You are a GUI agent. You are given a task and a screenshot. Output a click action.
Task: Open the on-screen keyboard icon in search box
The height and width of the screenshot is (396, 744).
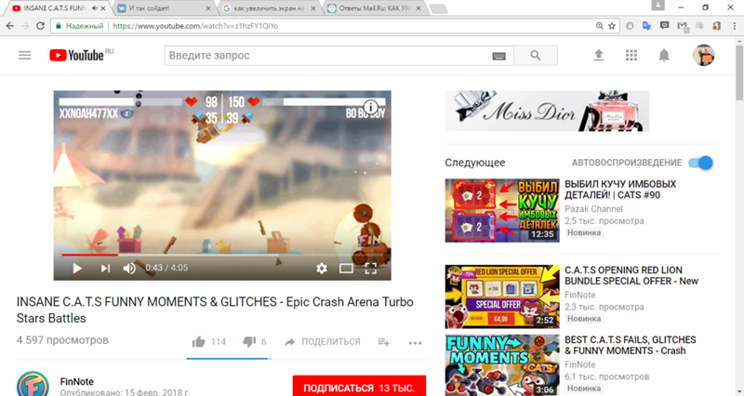point(499,56)
